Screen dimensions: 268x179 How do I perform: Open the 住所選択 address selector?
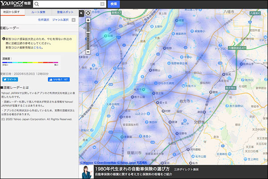point(44,20)
